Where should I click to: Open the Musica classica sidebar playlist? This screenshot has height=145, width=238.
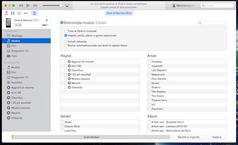(x=27, y=108)
